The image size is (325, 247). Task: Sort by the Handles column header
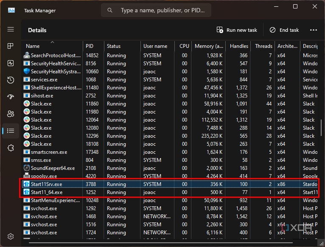pos(238,46)
